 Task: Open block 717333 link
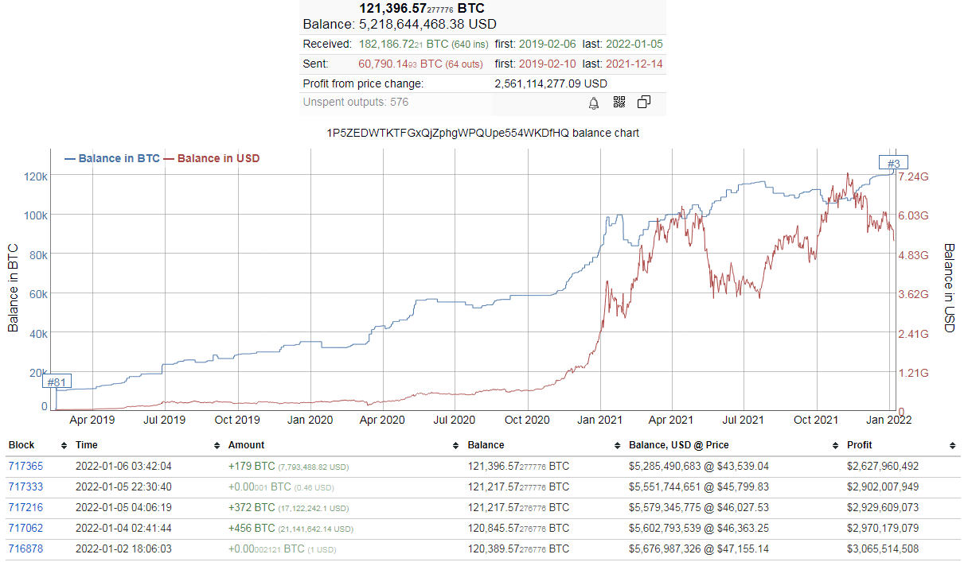click(x=25, y=486)
